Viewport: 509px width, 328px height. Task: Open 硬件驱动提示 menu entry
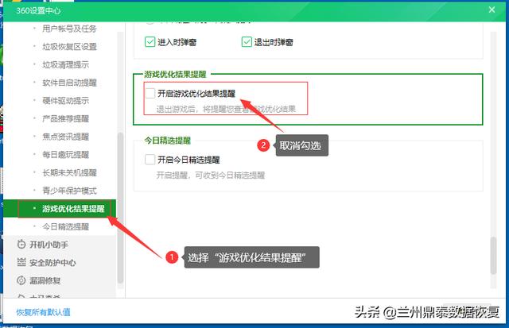(x=66, y=101)
